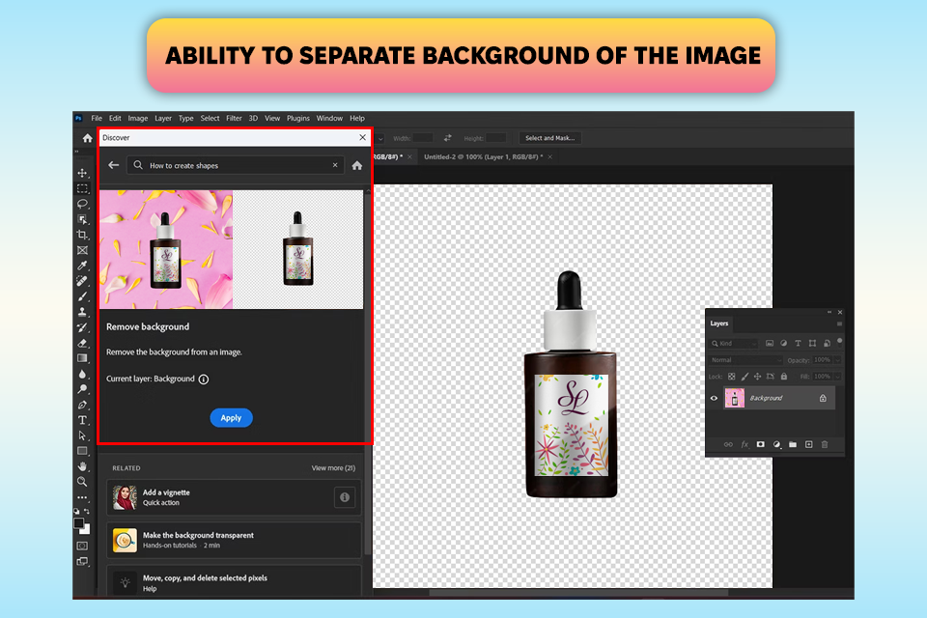
Task: Select the Eraser tool
Action: [x=82, y=343]
